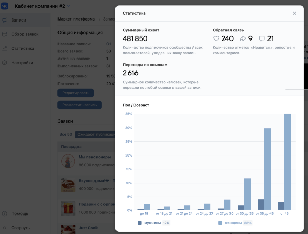This screenshot has height=234, width=308.
Task: Click the Настройки gear icon
Action: point(5,63)
